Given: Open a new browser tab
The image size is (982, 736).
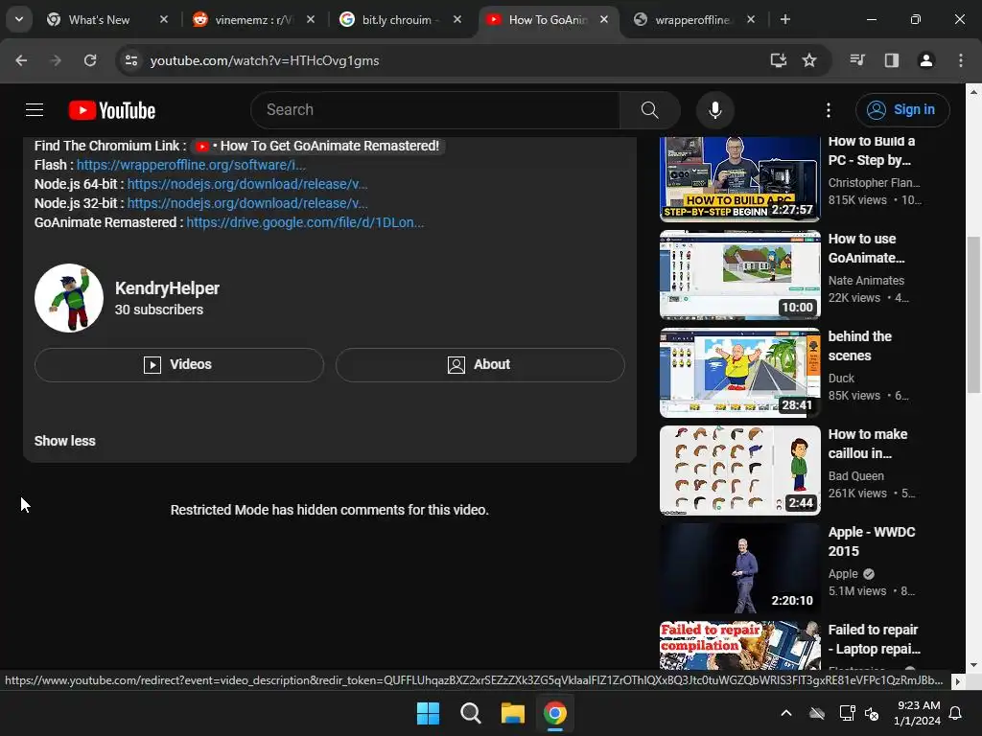Looking at the screenshot, I should [x=785, y=20].
